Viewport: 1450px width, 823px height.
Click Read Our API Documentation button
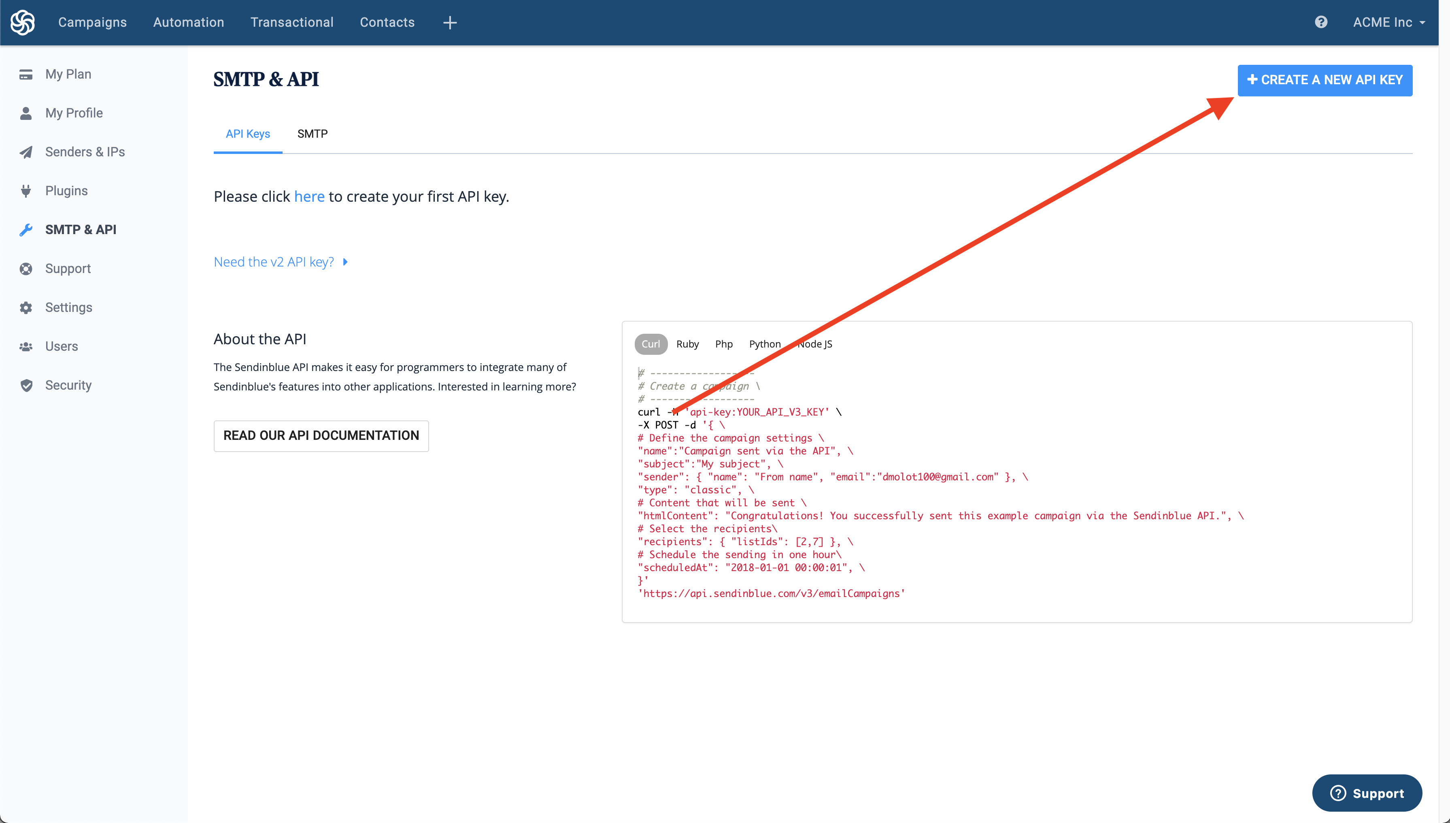[x=321, y=436]
